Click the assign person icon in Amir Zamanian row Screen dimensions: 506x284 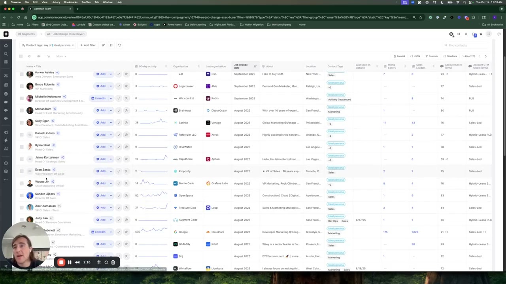(x=126, y=207)
